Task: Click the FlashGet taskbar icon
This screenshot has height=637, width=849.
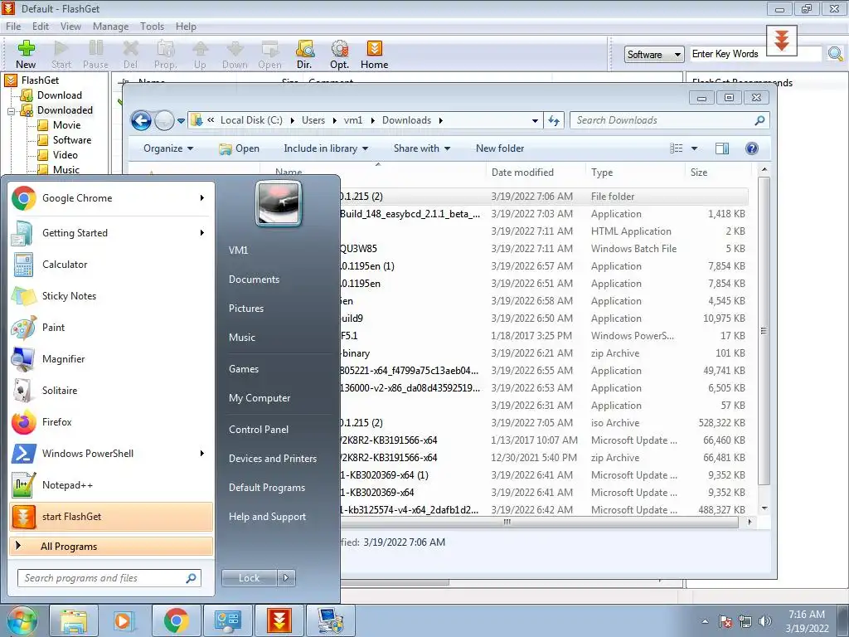Action: tap(279, 620)
